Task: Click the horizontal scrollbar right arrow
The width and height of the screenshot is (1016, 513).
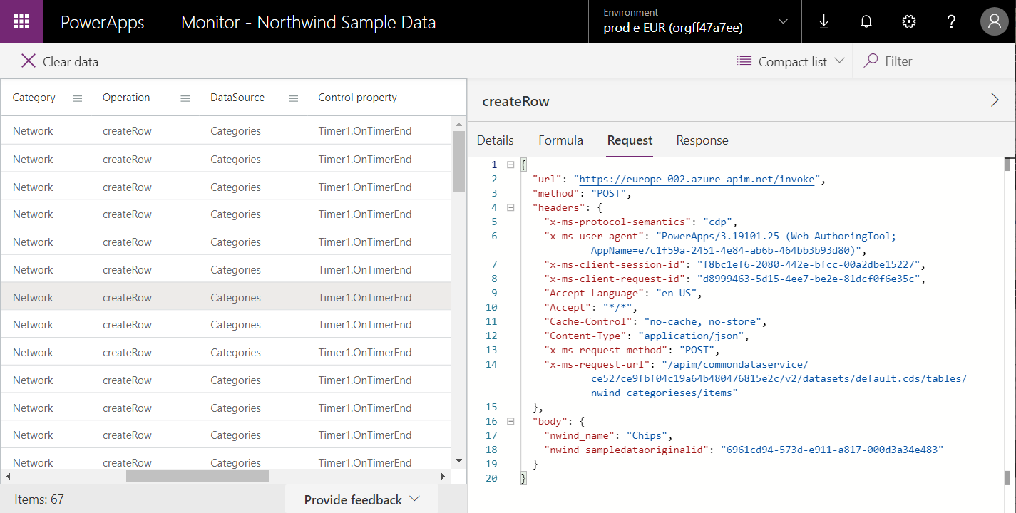Action: pos(443,477)
